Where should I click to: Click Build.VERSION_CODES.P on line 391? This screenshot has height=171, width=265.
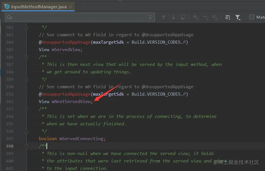pyautogui.click(x=159, y=94)
